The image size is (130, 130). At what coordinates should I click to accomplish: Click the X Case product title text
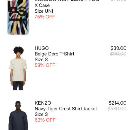tap(42, 5)
